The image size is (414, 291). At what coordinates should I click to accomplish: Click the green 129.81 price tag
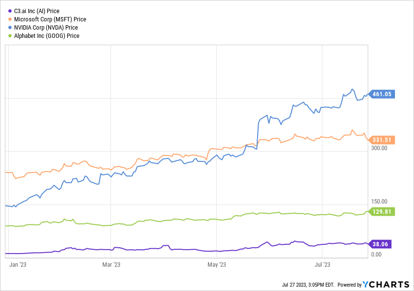[382, 211]
